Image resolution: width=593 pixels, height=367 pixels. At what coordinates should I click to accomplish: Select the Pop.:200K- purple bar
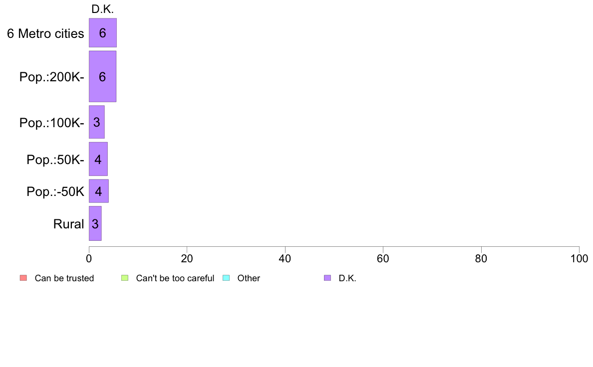102,77
